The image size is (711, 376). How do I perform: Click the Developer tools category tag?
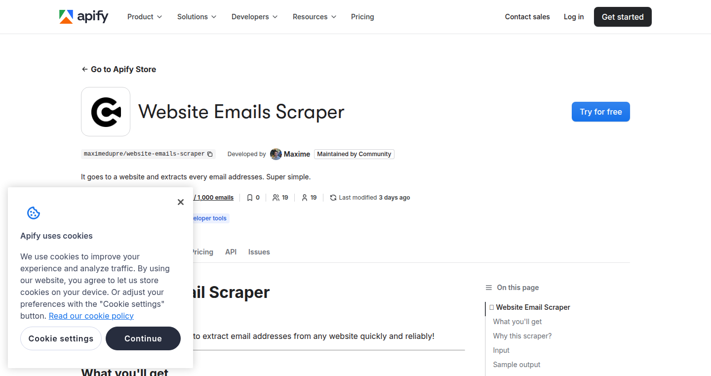(210, 218)
